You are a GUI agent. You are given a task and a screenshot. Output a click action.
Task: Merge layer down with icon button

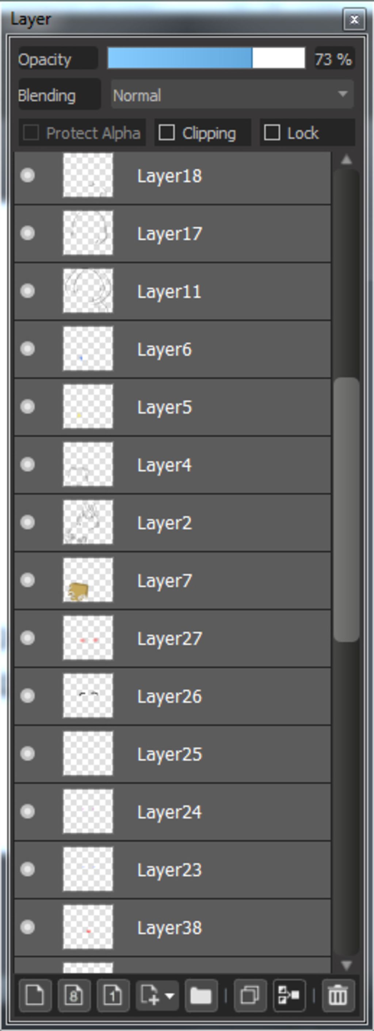tap(289, 995)
